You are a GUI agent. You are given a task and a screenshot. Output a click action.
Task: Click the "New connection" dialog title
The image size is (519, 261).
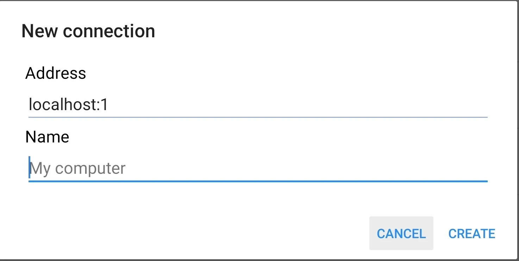(x=88, y=31)
